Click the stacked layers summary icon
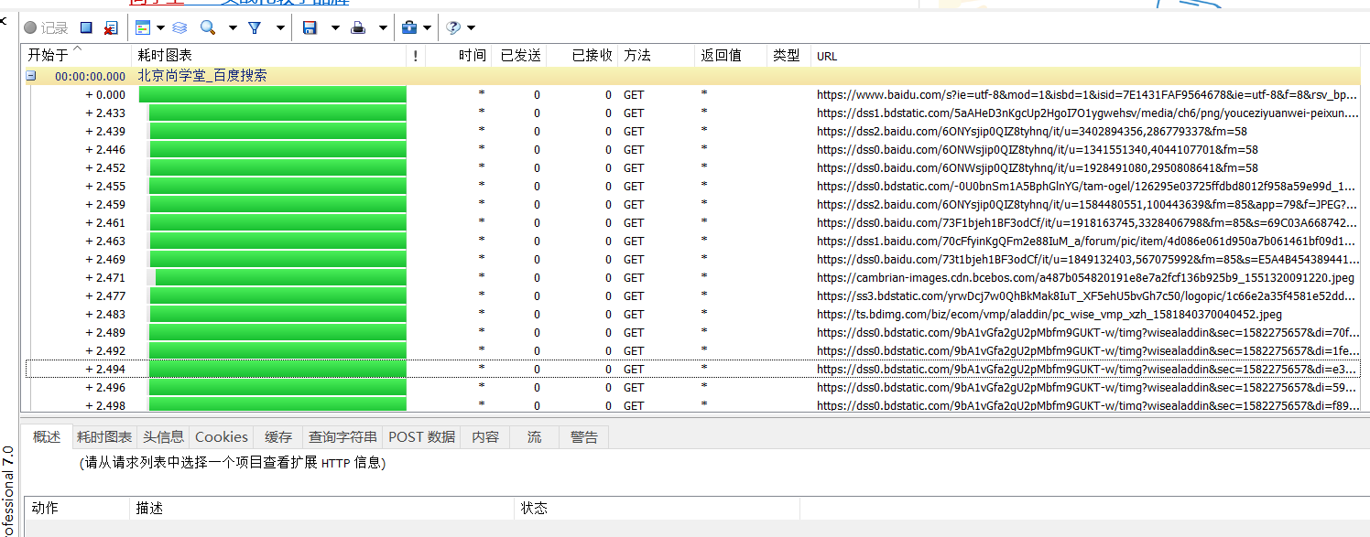This screenshot has height=537, width=1370. tap(179, 28)
